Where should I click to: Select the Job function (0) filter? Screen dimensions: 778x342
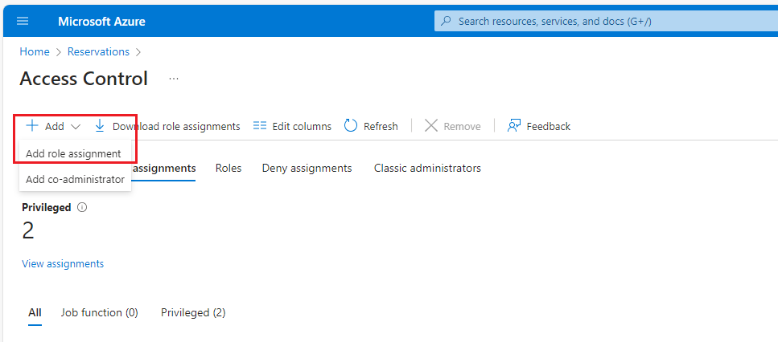coord(99,312)
